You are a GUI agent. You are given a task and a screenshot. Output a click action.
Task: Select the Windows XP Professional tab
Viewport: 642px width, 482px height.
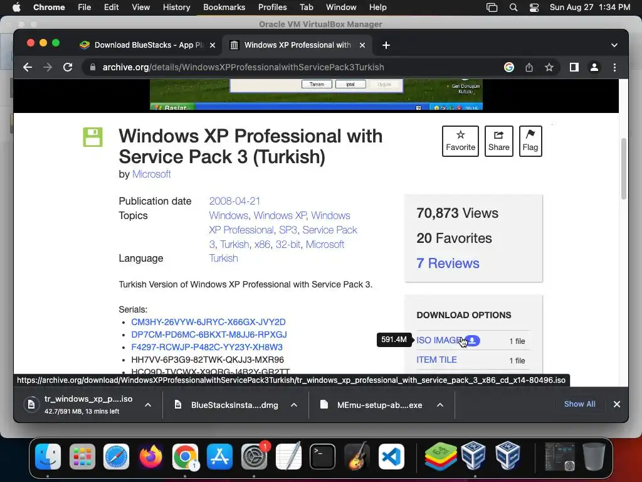297,45
